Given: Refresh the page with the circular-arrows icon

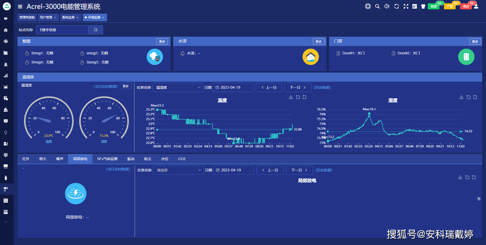Looking at the screenshot, I should 396,6.
